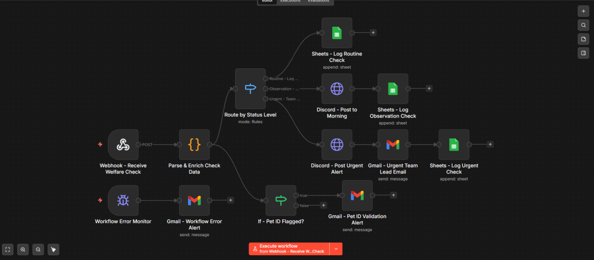Open the Sheets - Log Observation Check node

(393, 89)
